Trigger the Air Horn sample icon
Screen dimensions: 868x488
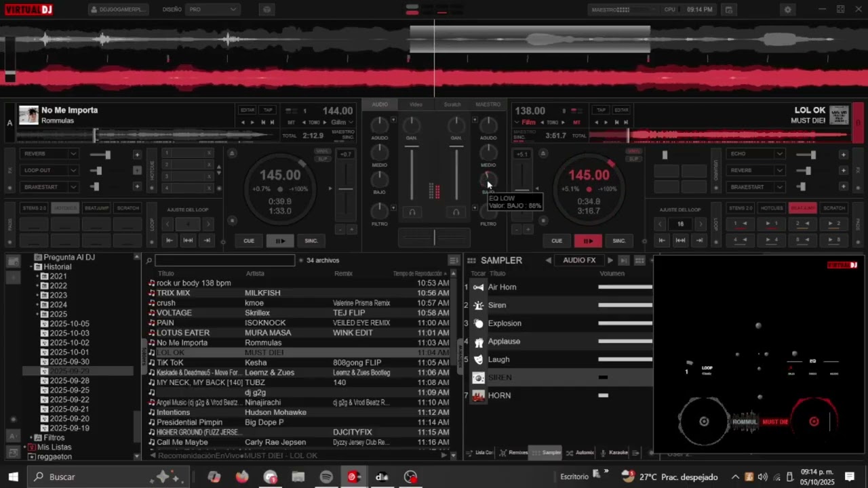(x=479, y=287)
